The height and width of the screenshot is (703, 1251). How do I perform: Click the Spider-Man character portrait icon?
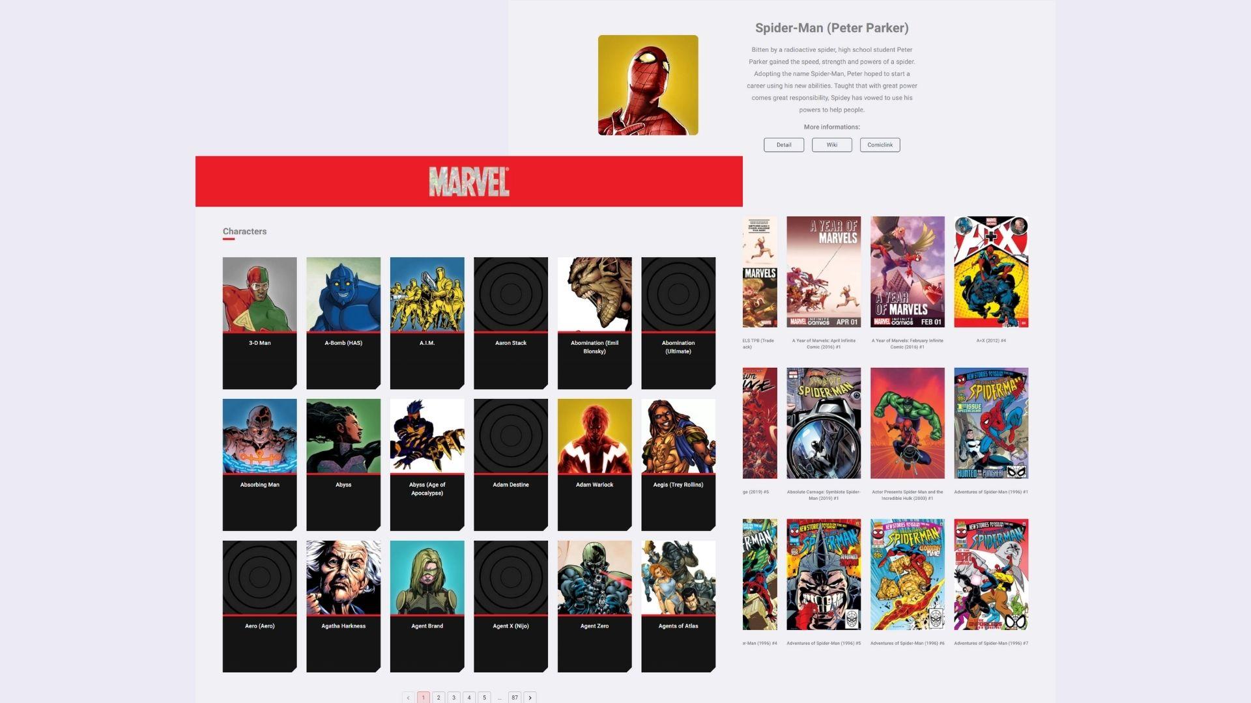(x=649, y=85)
